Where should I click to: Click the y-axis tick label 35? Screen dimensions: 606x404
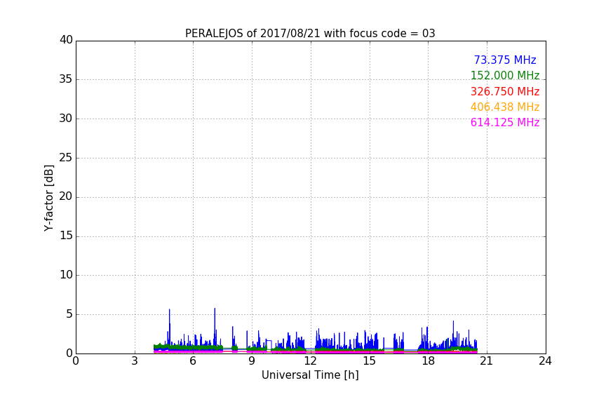(66, 79)
